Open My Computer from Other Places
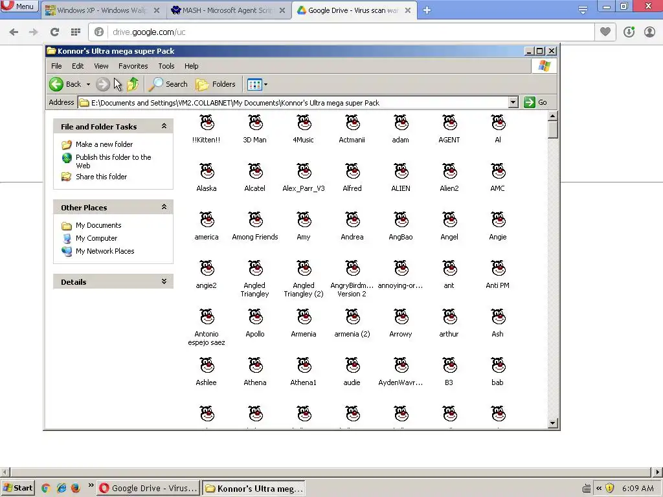This screenshot has height=497, width=663. pos(96,238)
